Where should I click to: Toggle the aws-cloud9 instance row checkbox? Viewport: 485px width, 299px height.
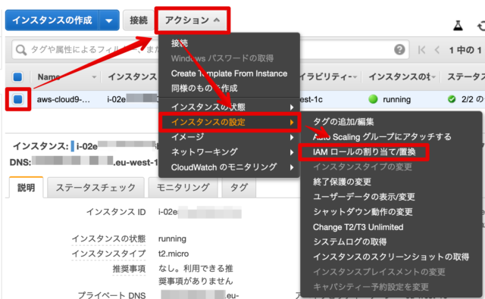(x=18, y=99)
